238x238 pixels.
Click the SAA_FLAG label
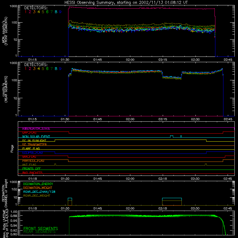pos(29,157)
